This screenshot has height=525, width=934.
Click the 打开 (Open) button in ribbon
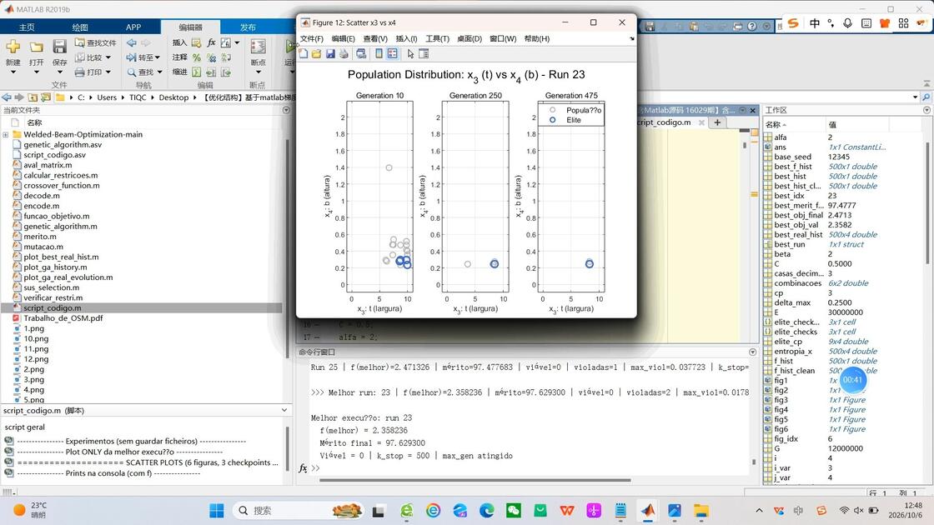[x=37, y=53]
